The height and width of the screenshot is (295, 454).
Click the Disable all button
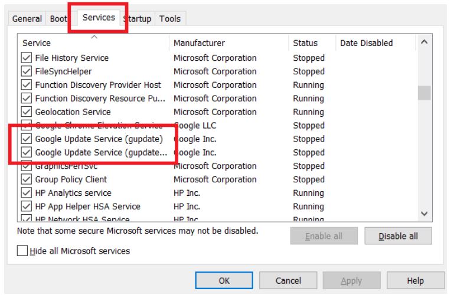click(x=399, y=236)
